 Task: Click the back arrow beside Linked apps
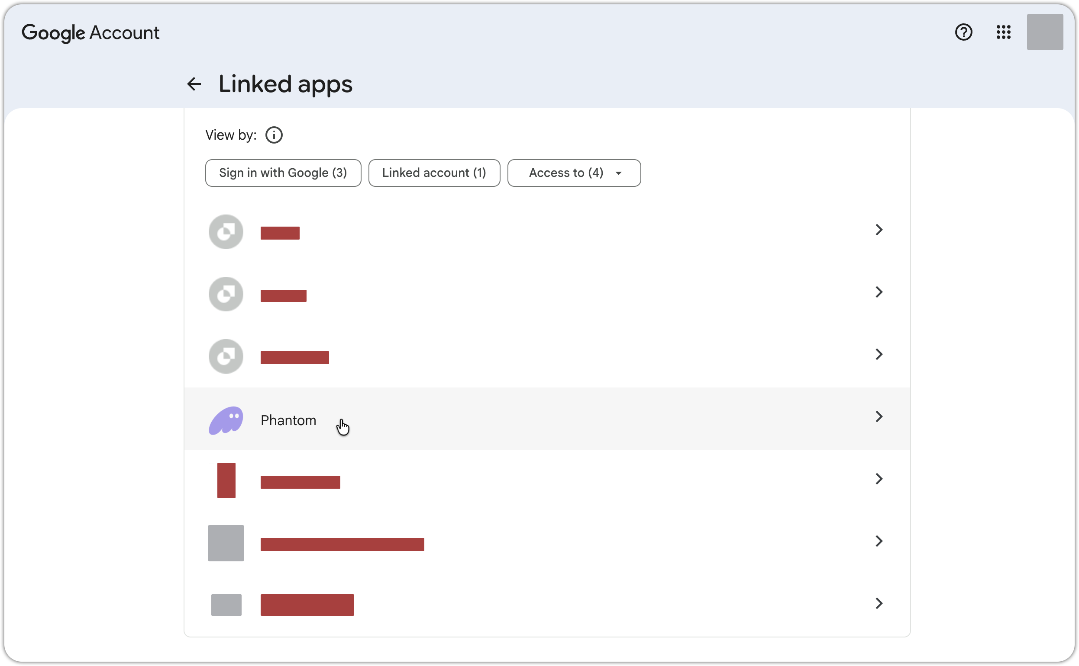tap(194, 84)
